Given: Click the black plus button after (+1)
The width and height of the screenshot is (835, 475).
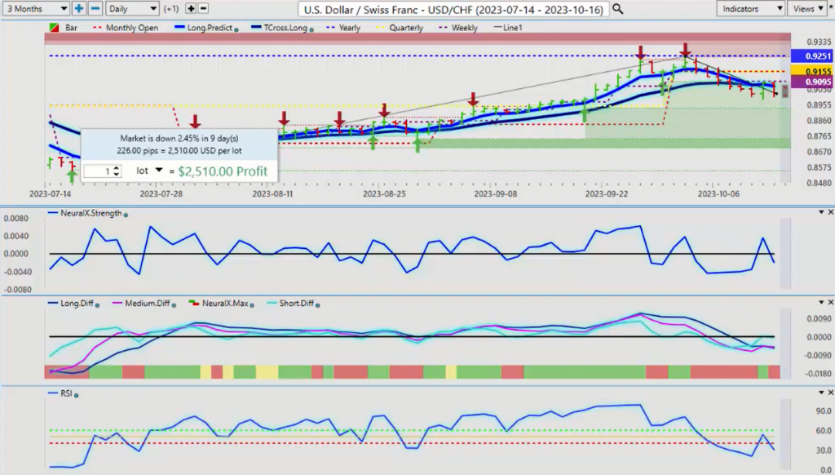Looking at the screenshot, I should pos(191,8).
